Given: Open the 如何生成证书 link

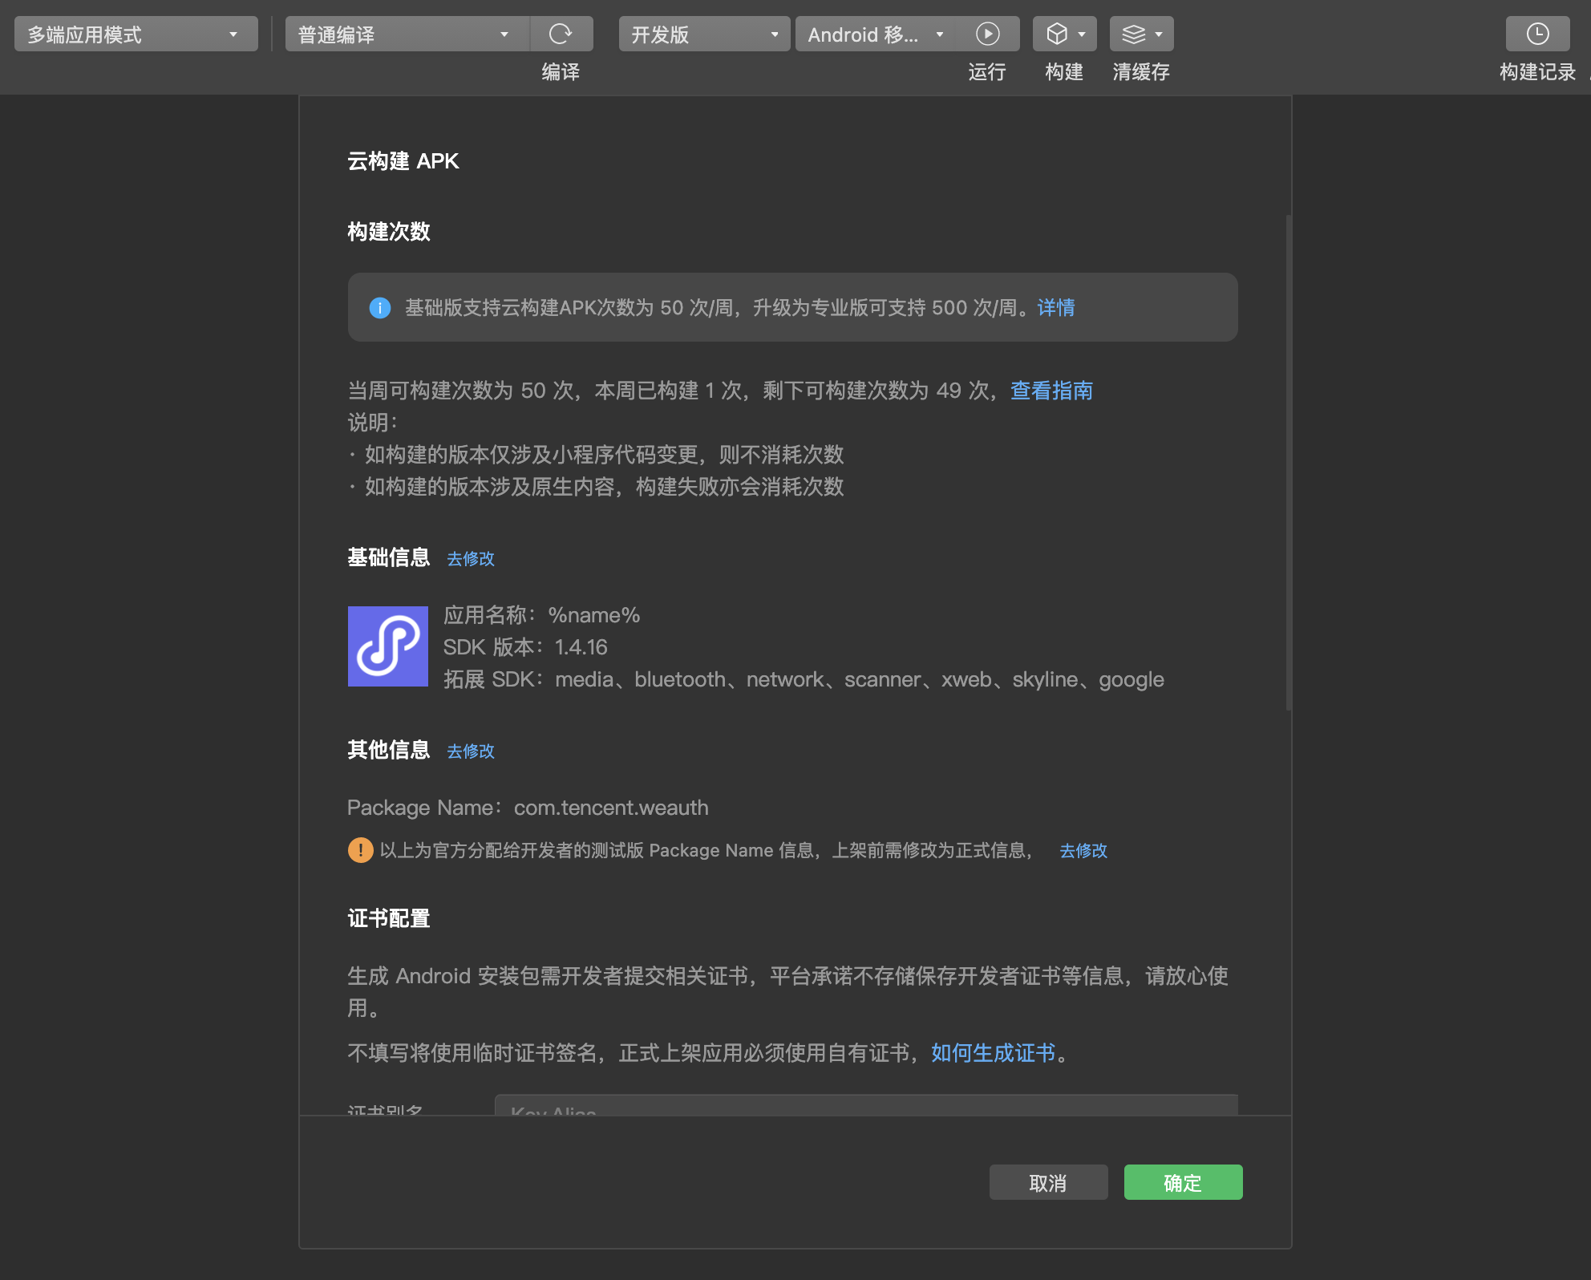Looking at the screenshot, I should 993,1053.
